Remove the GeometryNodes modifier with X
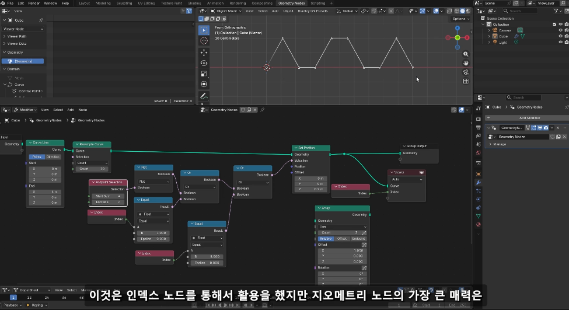 point(558,128)
